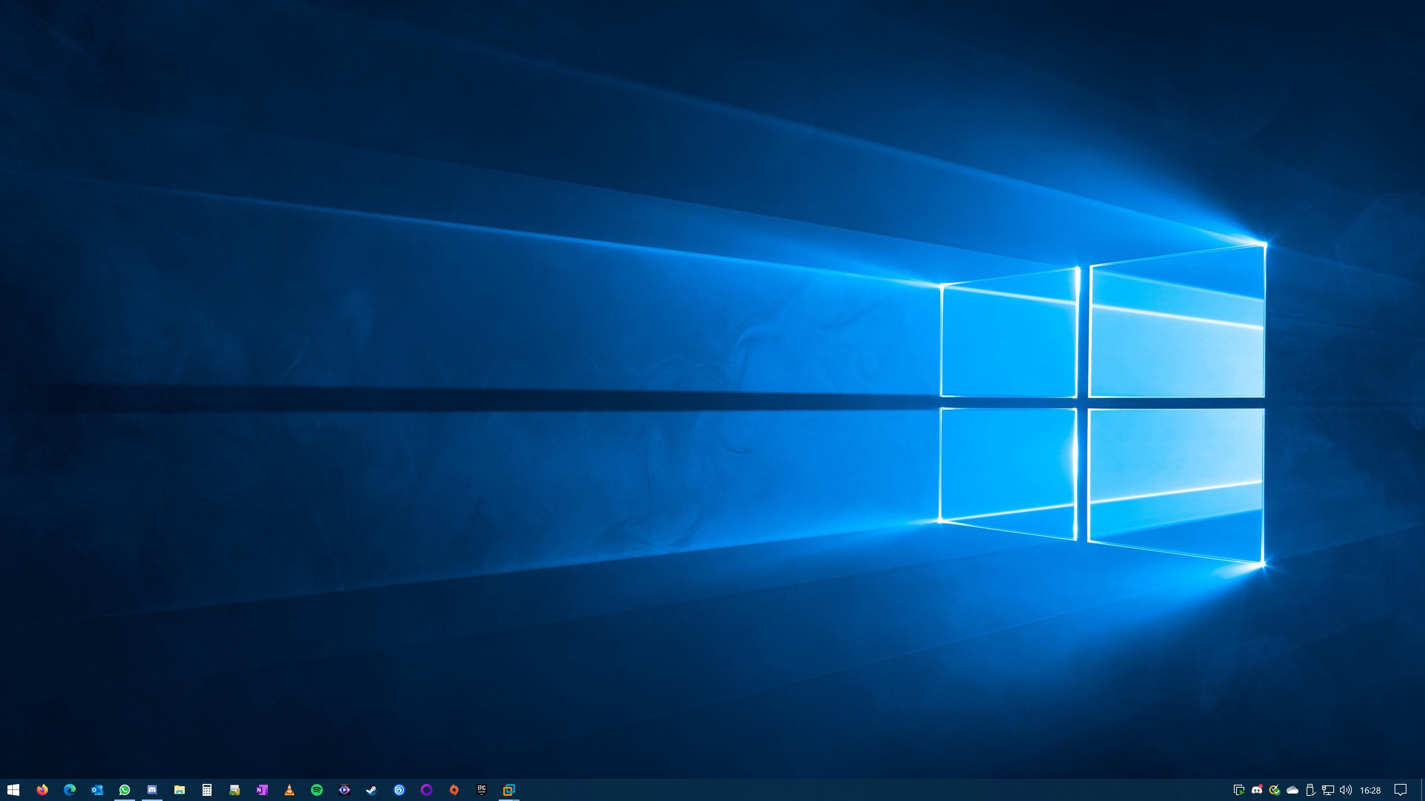Open the Epic Games launcher
This screenshot has height=801, width=1425.
pyautogui.click(x=481, y=790)
